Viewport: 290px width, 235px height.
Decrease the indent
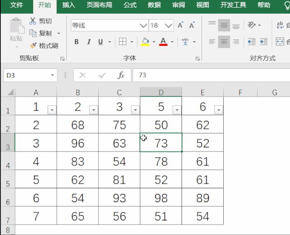coord(252,42)
